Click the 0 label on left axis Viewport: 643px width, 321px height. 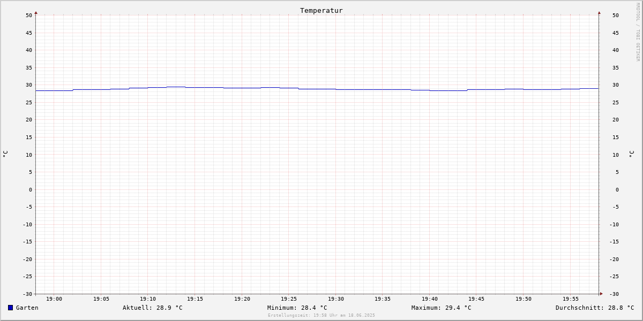(31, 189)
